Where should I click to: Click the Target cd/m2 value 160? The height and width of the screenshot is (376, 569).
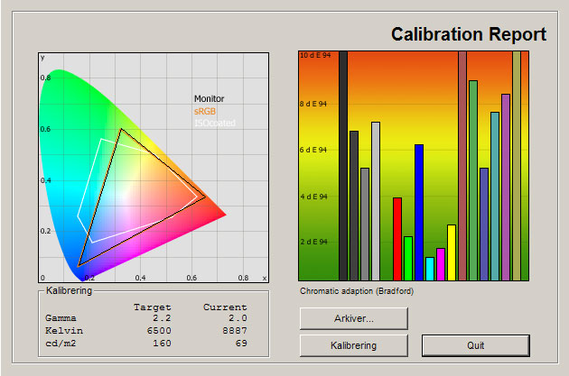162,343
